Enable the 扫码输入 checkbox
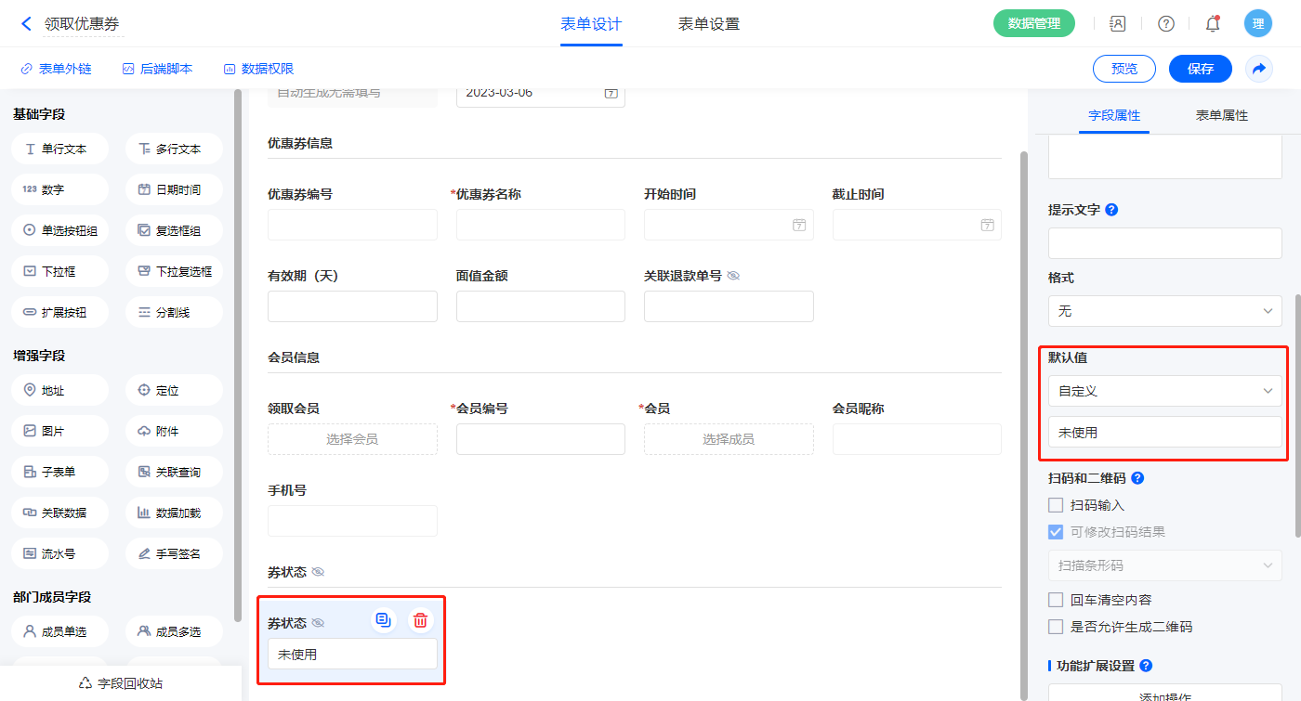This screenshot has width=1301, height=701. point(1056,505)
